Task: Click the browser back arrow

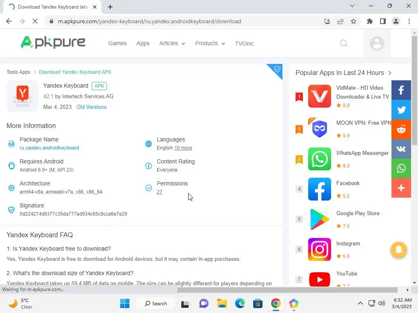Action: pos(9,21)
